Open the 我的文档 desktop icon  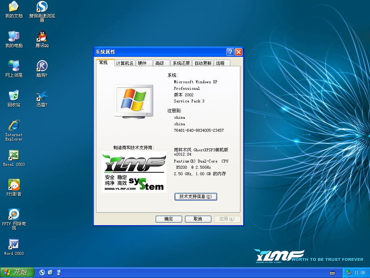(14, 7)
